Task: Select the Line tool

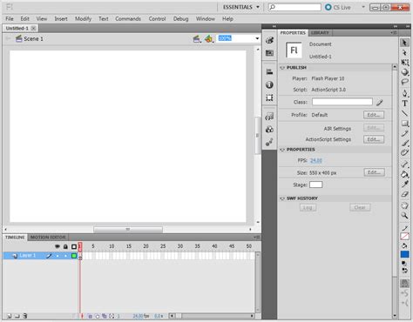Action: pos(404,113)
